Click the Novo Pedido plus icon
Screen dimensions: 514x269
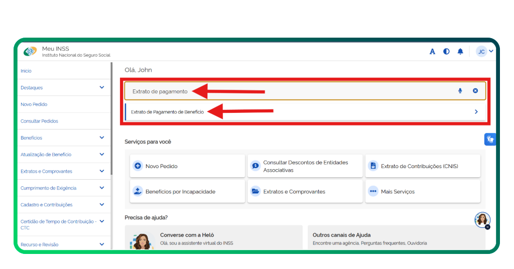(x=138, y=166)
